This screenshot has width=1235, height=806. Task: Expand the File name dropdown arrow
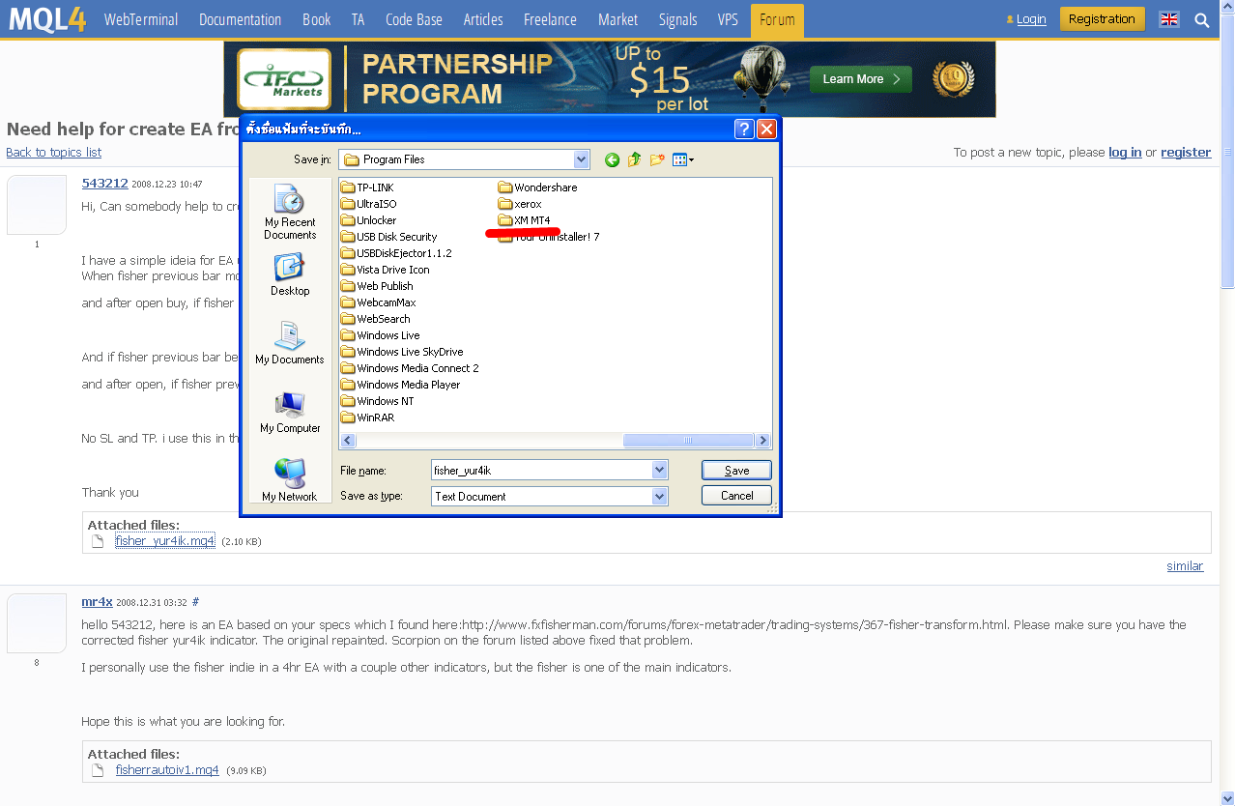click(x=660, y=471)
